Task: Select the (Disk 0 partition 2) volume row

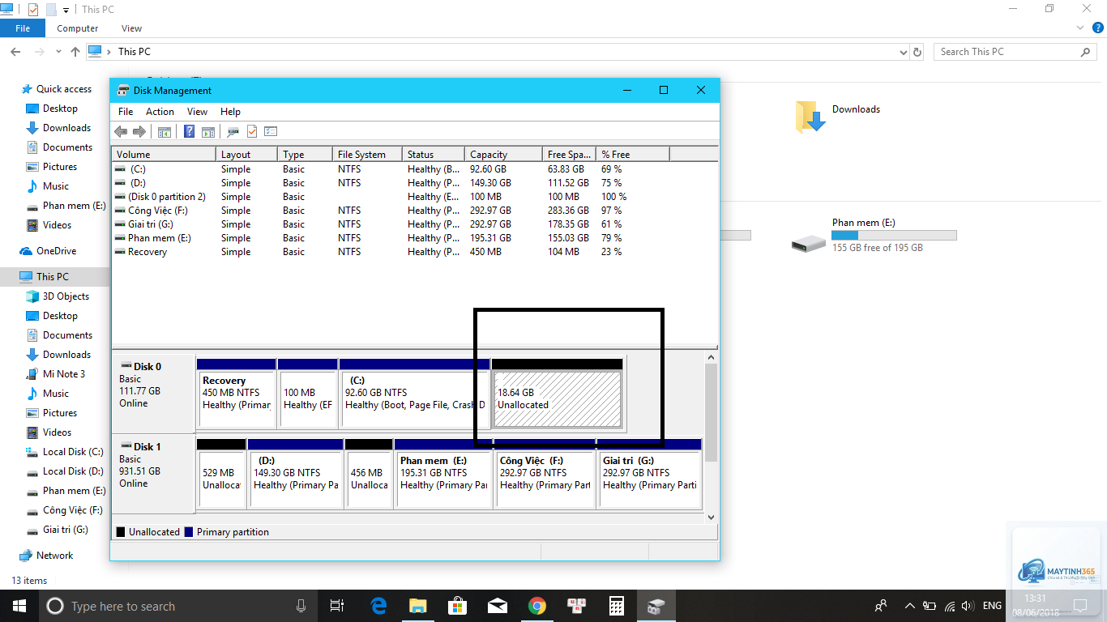Action: (x=414, y=197)
